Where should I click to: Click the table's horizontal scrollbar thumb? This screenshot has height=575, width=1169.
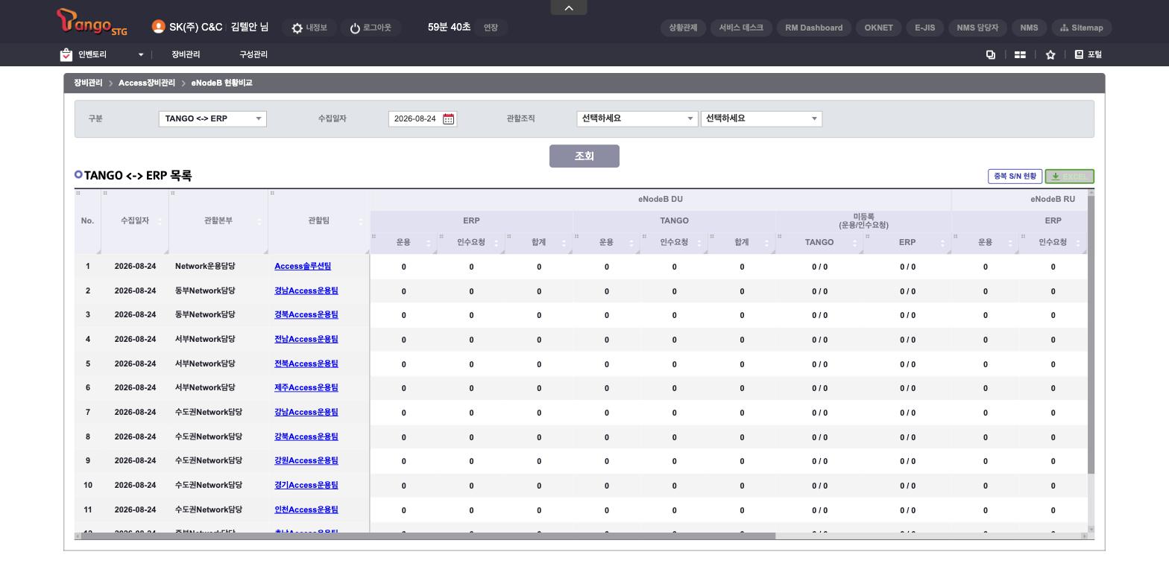click(x=428, y=536)
